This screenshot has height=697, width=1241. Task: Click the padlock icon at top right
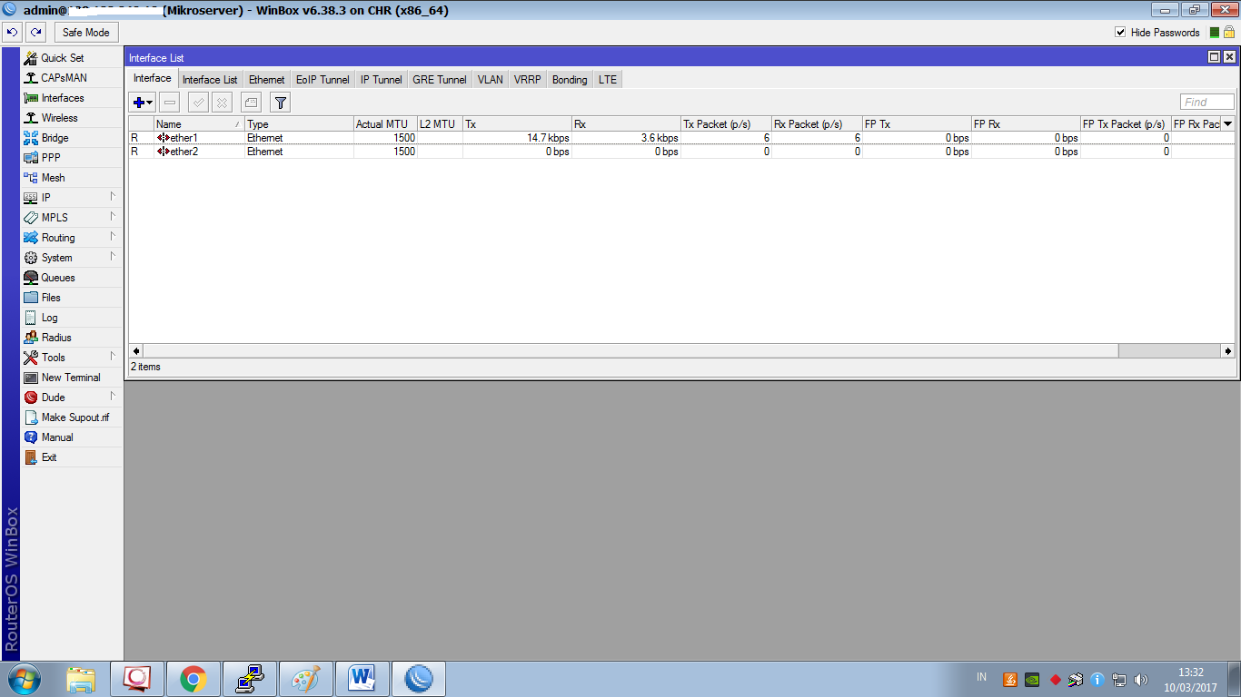tap(1228, 32)
